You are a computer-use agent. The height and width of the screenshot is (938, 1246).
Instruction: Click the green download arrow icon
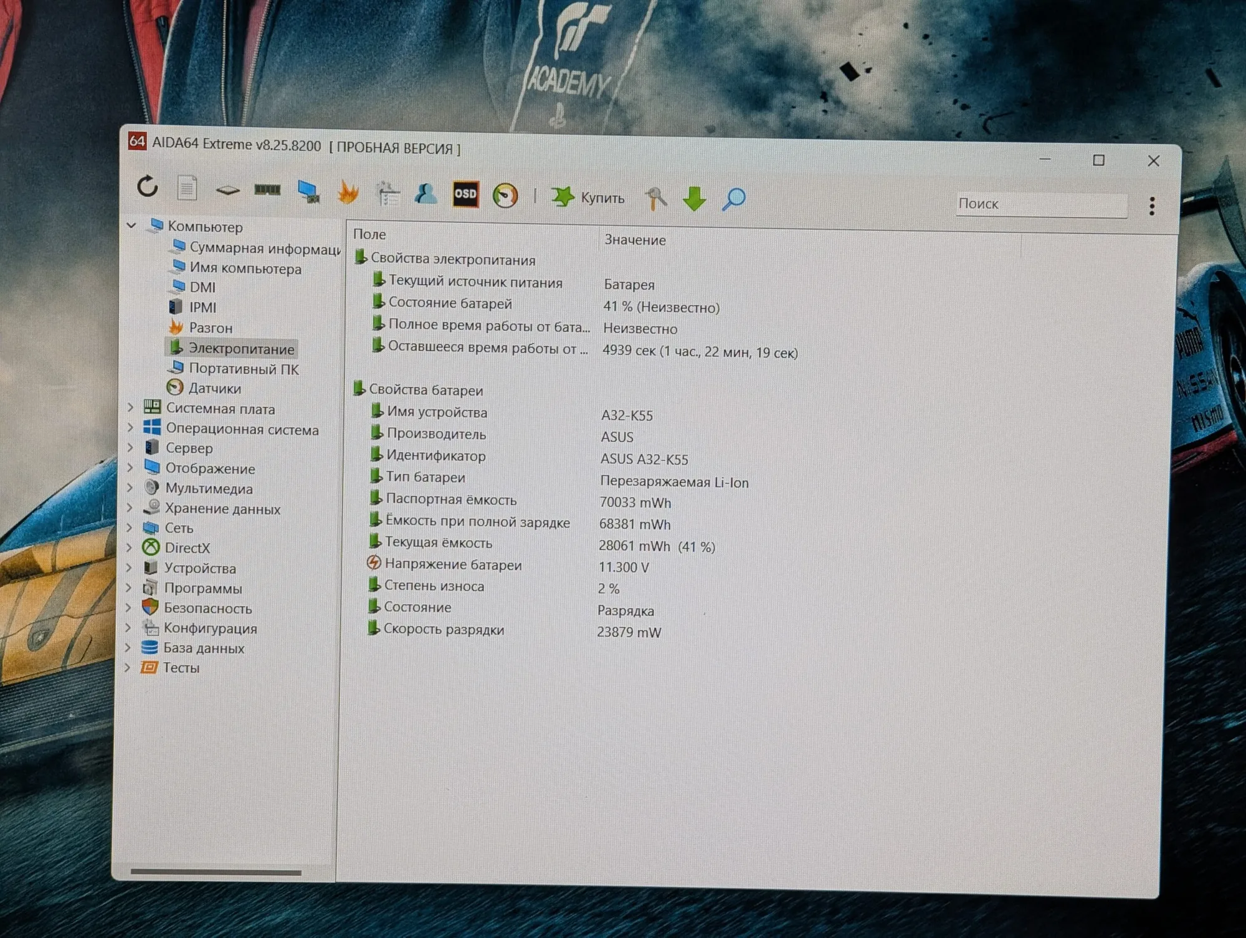(694, 199)
